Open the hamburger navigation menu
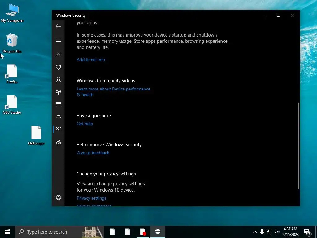The width and height of the screenshot is (317, 238). 58,40
